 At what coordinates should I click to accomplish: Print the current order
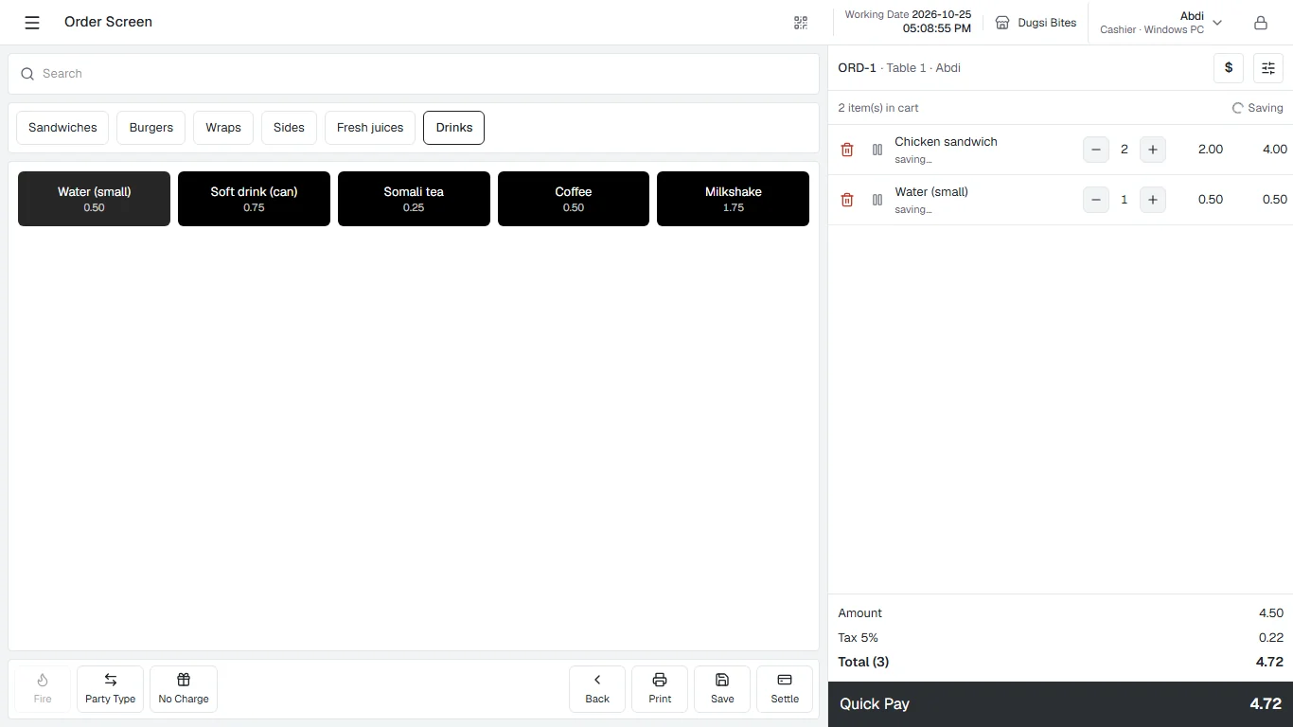coord(660,689)
